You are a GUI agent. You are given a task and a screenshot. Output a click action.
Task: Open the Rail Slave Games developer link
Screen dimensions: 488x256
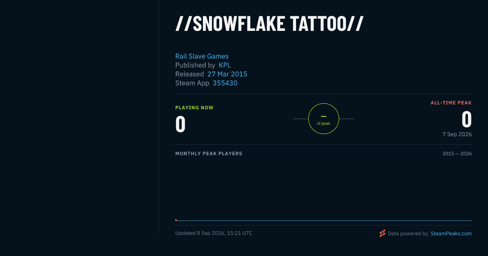point(202,56)
